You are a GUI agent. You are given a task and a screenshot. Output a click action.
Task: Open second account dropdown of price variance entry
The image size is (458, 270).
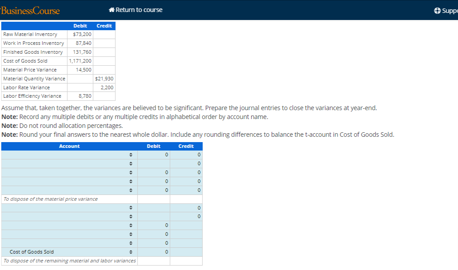[x=69, y=163]
